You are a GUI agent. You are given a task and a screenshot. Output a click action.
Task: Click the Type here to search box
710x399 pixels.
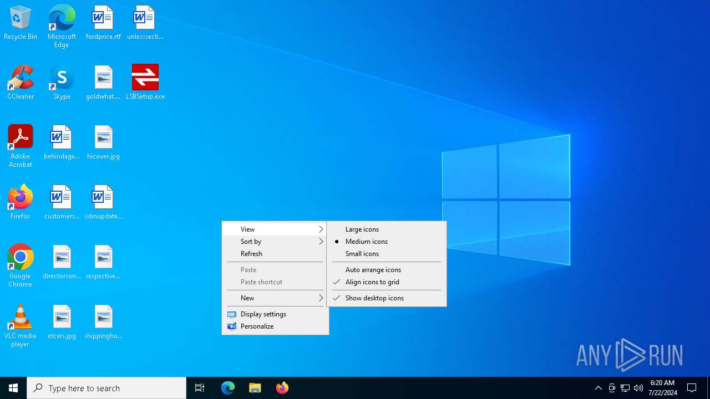coord(106,388)
